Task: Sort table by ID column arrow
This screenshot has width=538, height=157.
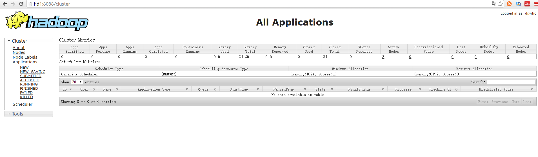Action: coord(70,89)
